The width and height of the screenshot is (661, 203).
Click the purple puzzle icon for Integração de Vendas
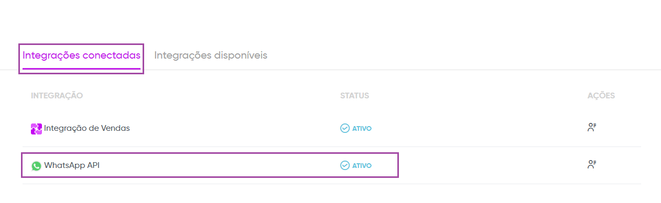point(36,129)
